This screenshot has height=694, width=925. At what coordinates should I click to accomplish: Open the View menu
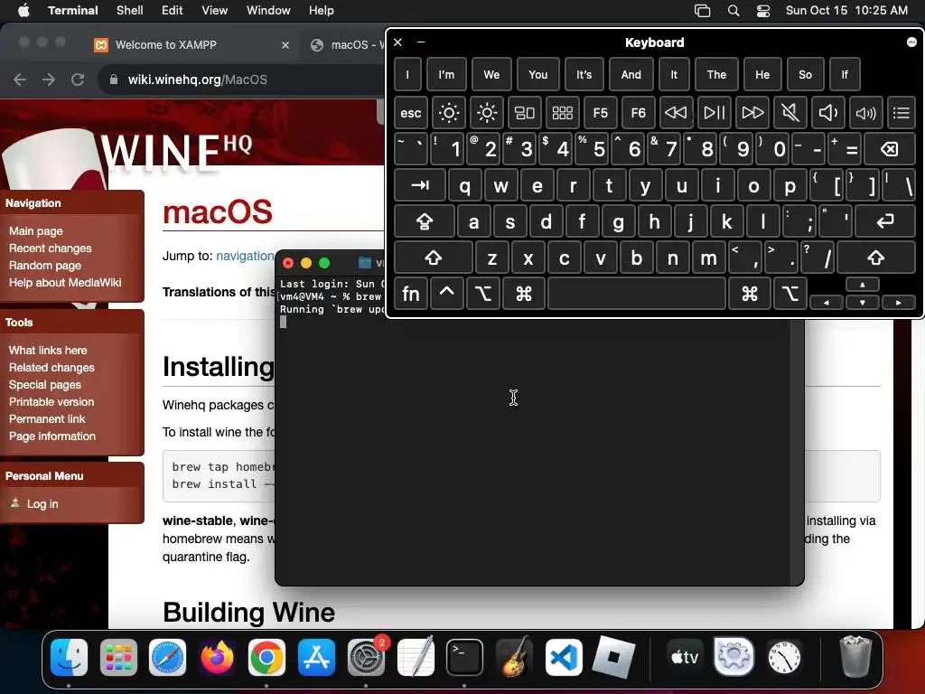point(214,10)
